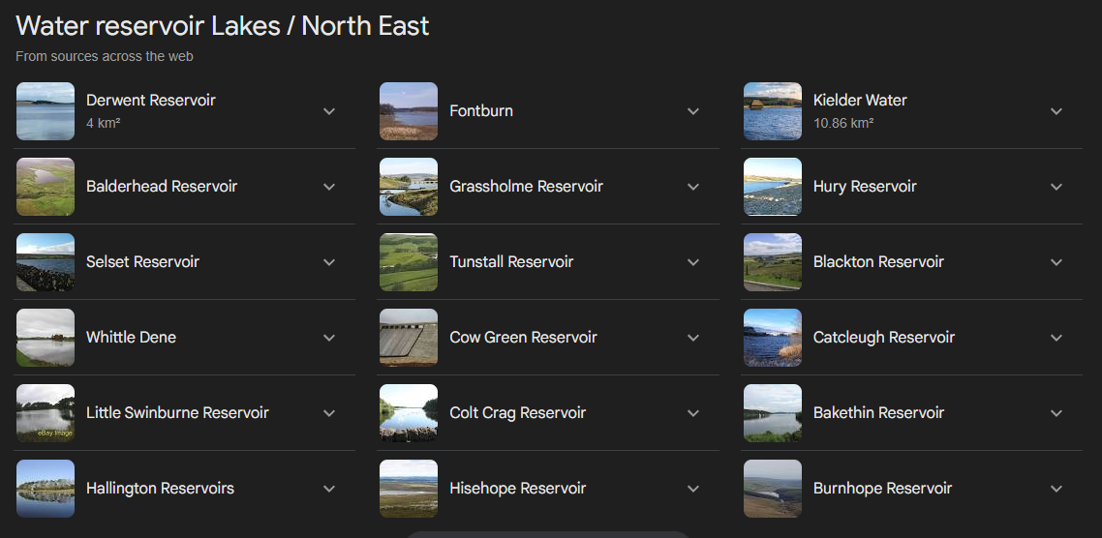This screenshot has height=538, width=1102.
Task: Click the Catcleugh Reservoir thumbnail
Action: pyautogui.click(x=773, y=338)
